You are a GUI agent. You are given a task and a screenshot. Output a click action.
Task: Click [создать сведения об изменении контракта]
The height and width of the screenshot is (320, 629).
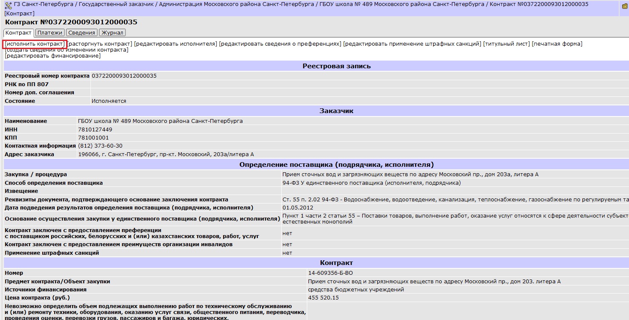[66, 50]
